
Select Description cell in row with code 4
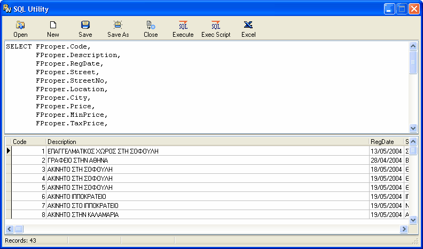[x=207, y=179]
